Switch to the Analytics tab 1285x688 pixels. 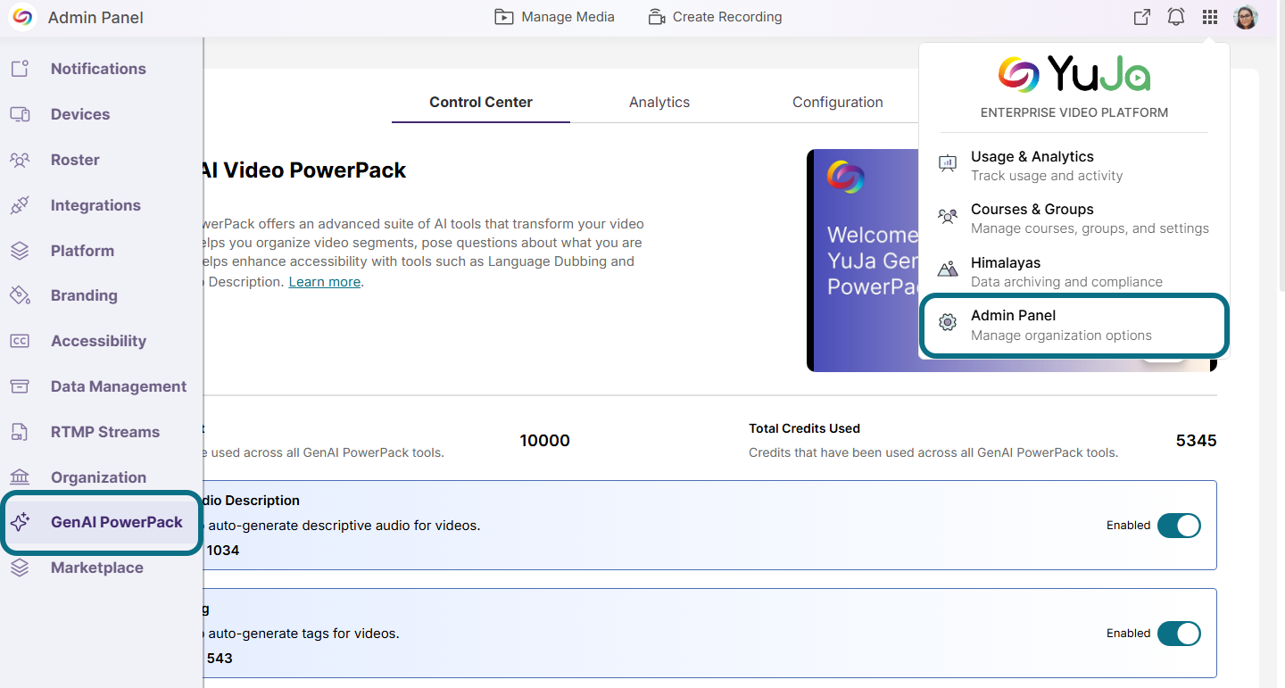tap(659, 102)
